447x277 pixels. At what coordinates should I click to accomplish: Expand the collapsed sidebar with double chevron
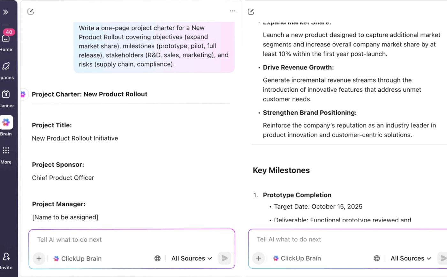point(5,12)
